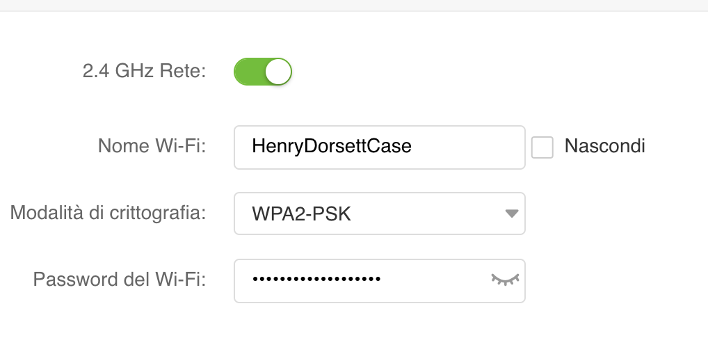The image size is (708, 338).
Task: Disable the 2.4 GHz Rete switch
Action: coord(262,72)
